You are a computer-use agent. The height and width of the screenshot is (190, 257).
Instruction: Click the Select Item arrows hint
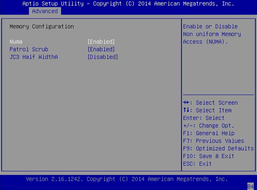(207, 110)
